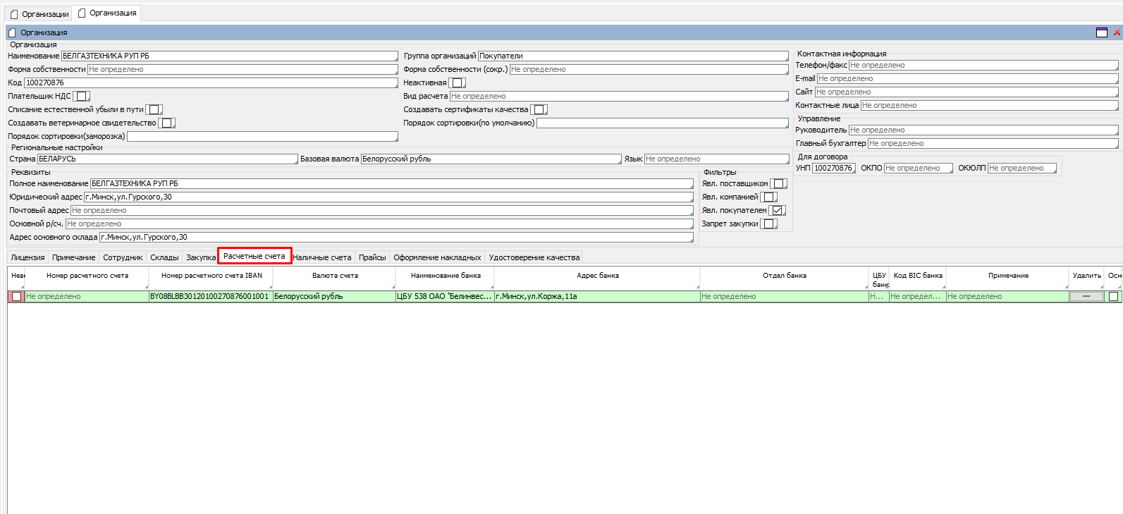This screenshot has height=514, width=1123.
Task: Switch to the Наличные счета tab
Action: pyautogui.click(x=321, y=258)
